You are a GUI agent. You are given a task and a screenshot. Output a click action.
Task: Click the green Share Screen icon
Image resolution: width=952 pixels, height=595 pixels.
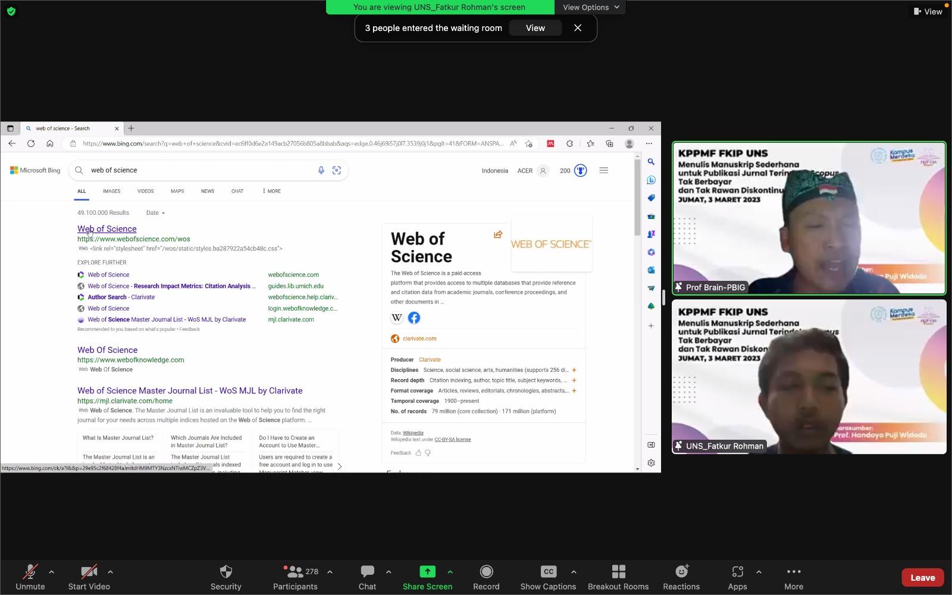[427, 572]
